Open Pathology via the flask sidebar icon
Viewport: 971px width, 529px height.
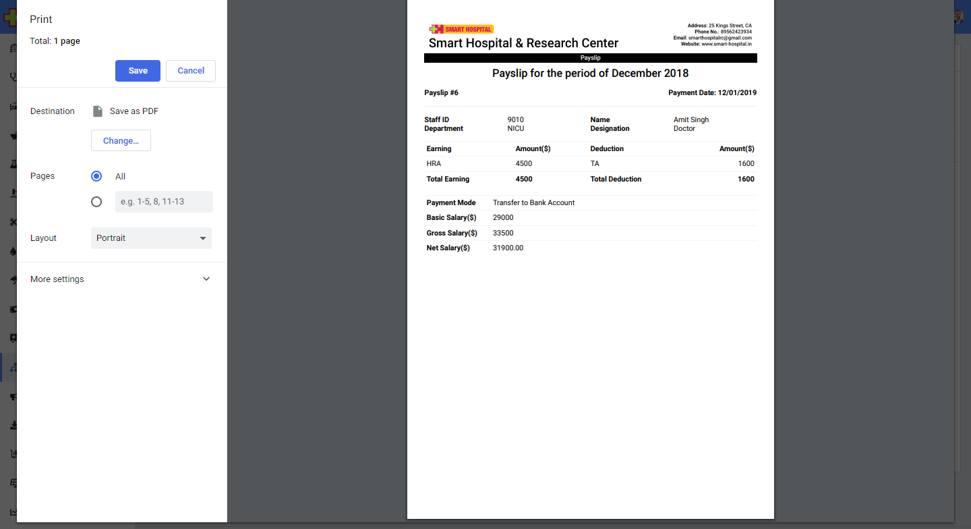[13, 164]
